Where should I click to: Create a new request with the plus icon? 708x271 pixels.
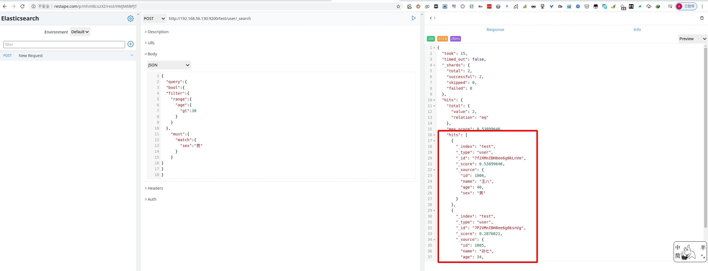click(130, 44)
